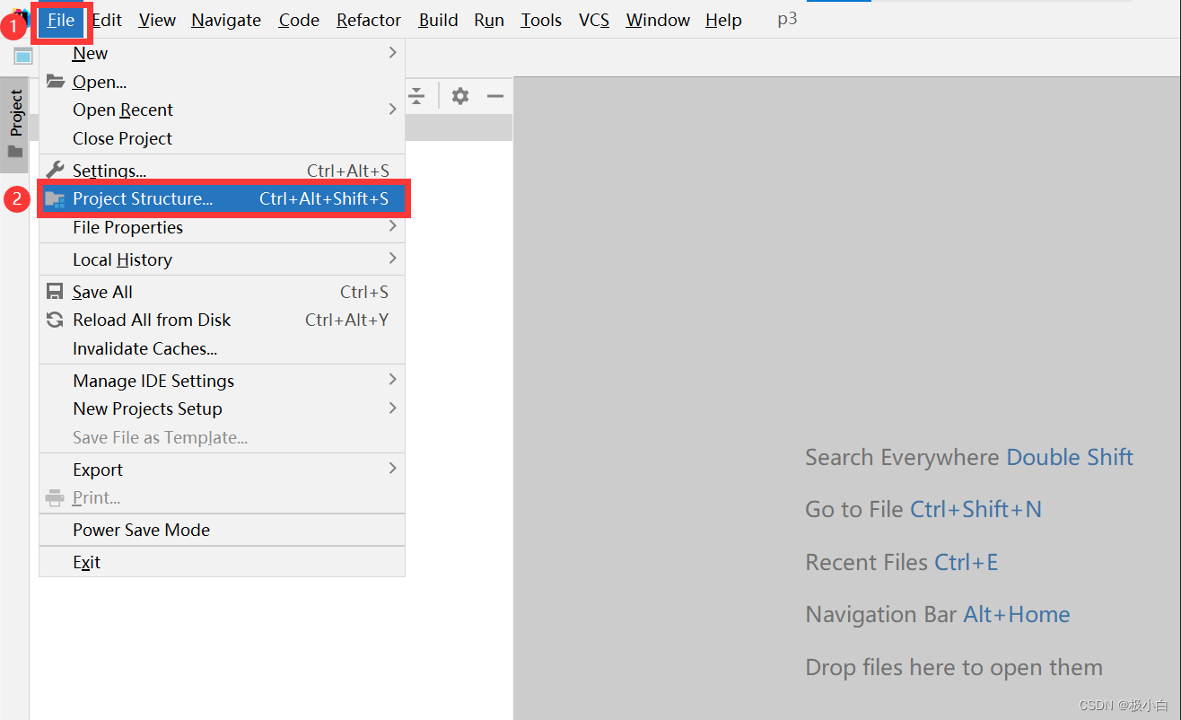Click the floppy disk Save All icon
The image size is (1181, 720).
pos(56,292)
